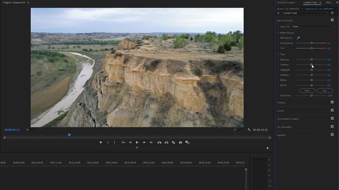Viewport: 339px width, 190px height.
Task: Go to Out point button
Action: [151, 142]
